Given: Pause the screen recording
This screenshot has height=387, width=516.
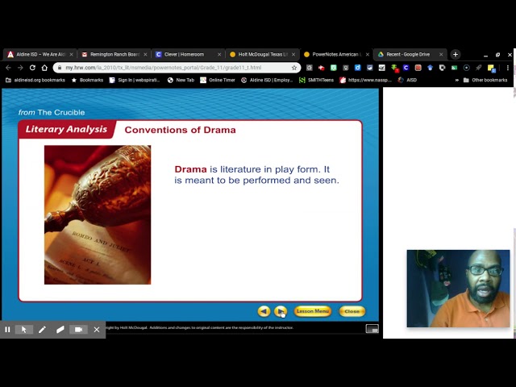Looking at the screenshot, I should (7, 330).
